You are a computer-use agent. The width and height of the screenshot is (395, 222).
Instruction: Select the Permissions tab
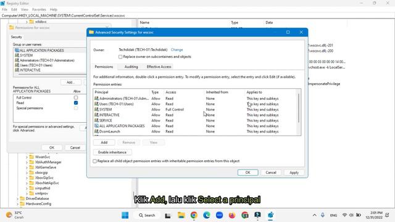tap(104, 67)
